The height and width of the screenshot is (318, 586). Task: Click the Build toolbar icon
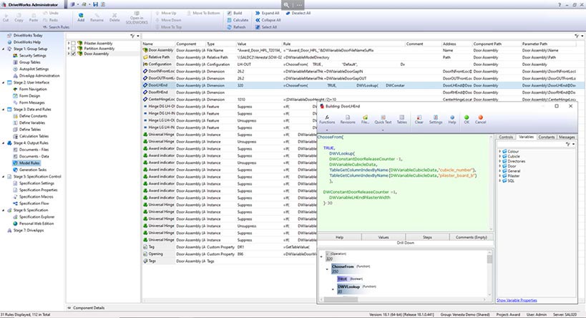click(x=235, y=13)
